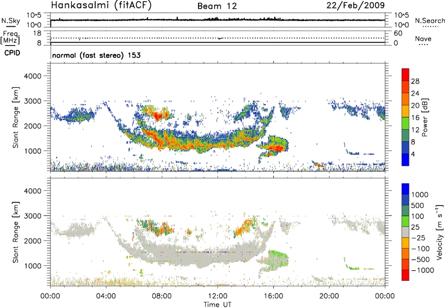
Task: Click the 'Time UT' axis title
Action: pyautogui.click(x=217, y=305)
